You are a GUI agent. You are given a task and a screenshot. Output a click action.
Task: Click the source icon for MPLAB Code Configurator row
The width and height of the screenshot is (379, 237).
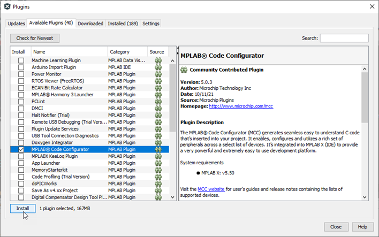coord(158,150)
